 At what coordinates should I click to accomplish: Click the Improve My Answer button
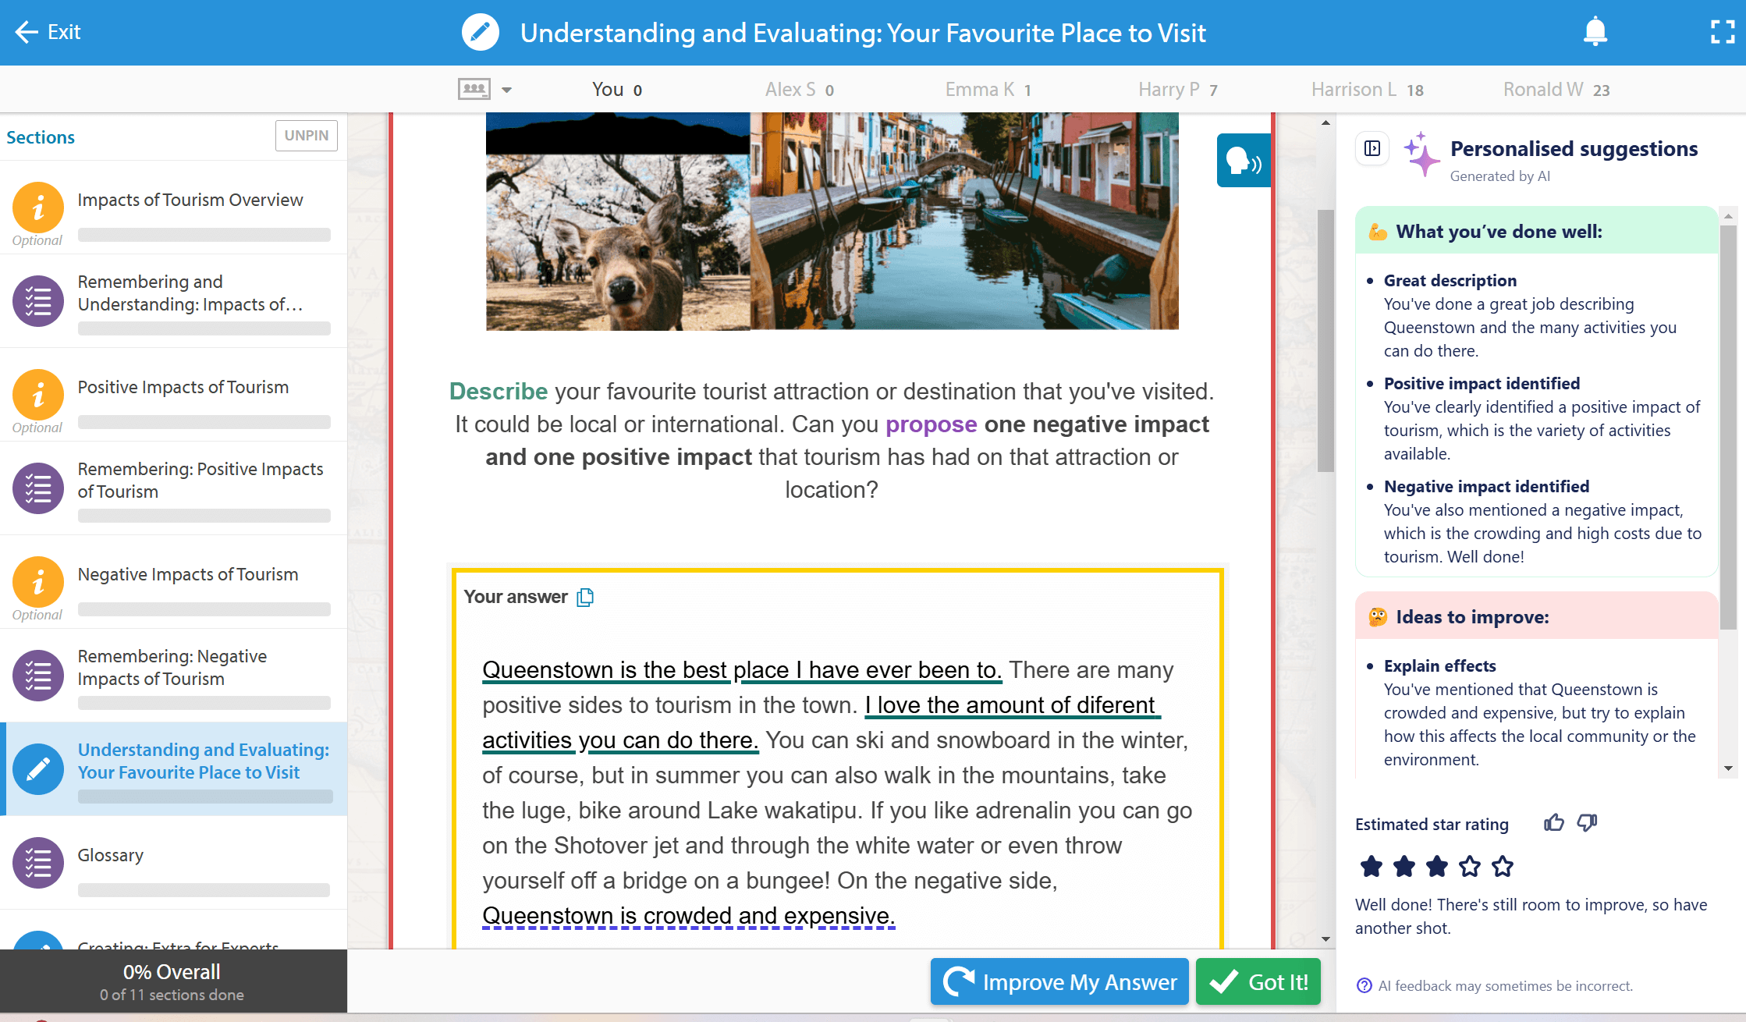[x=1059, y=981]
